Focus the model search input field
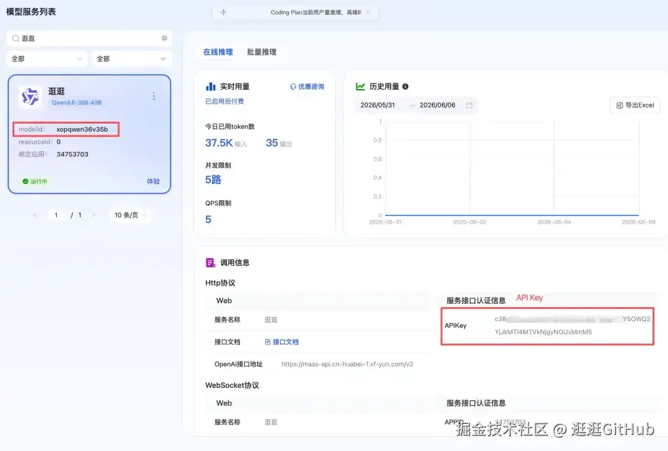 (89, 38)
